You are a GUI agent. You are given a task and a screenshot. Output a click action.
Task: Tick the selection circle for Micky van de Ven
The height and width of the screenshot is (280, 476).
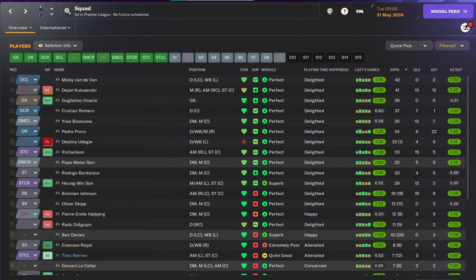click(12, 80)
